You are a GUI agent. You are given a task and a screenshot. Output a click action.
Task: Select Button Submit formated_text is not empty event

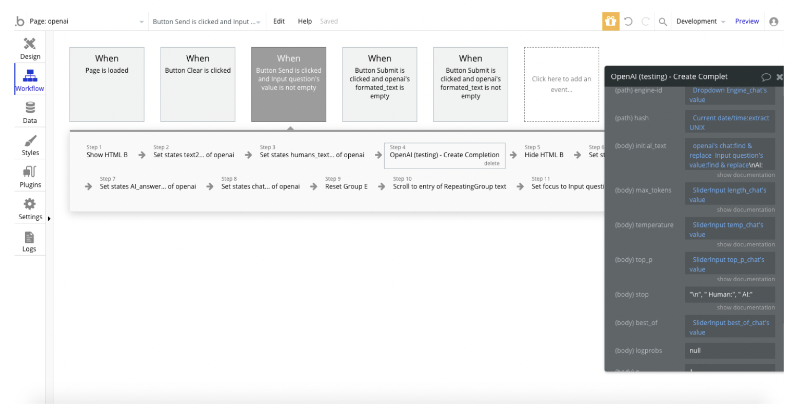click(x=471, y=85)
